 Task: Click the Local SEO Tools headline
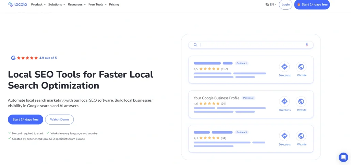81,80
